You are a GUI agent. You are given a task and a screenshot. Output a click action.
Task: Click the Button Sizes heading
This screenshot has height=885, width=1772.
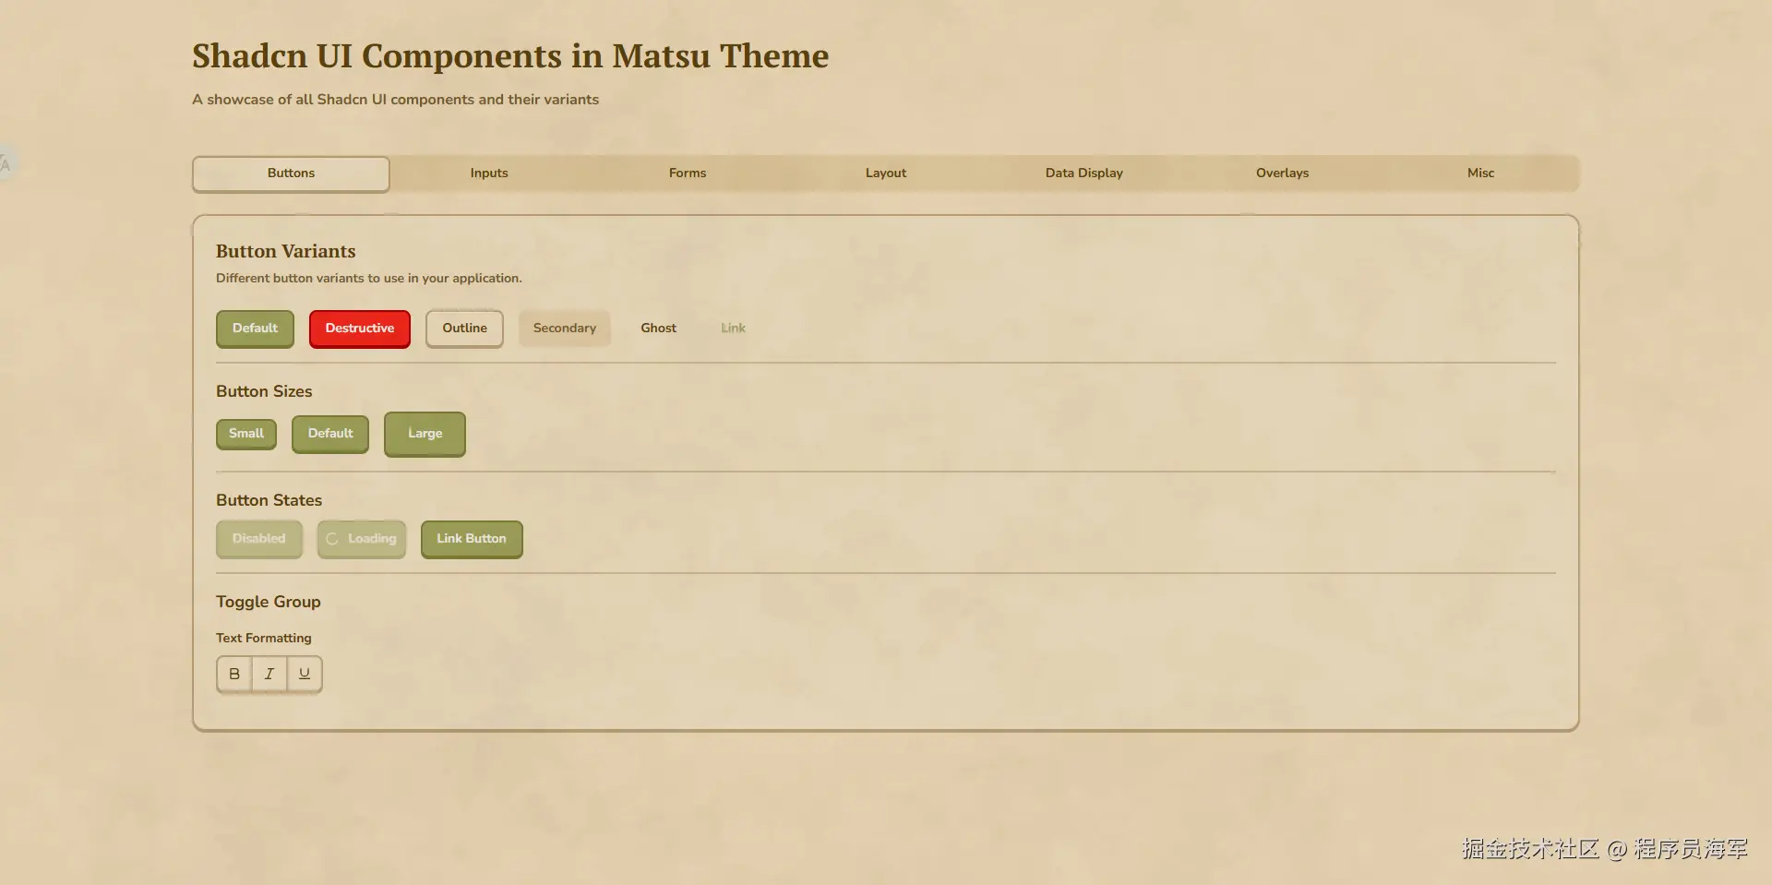click(x=264, y=391)
